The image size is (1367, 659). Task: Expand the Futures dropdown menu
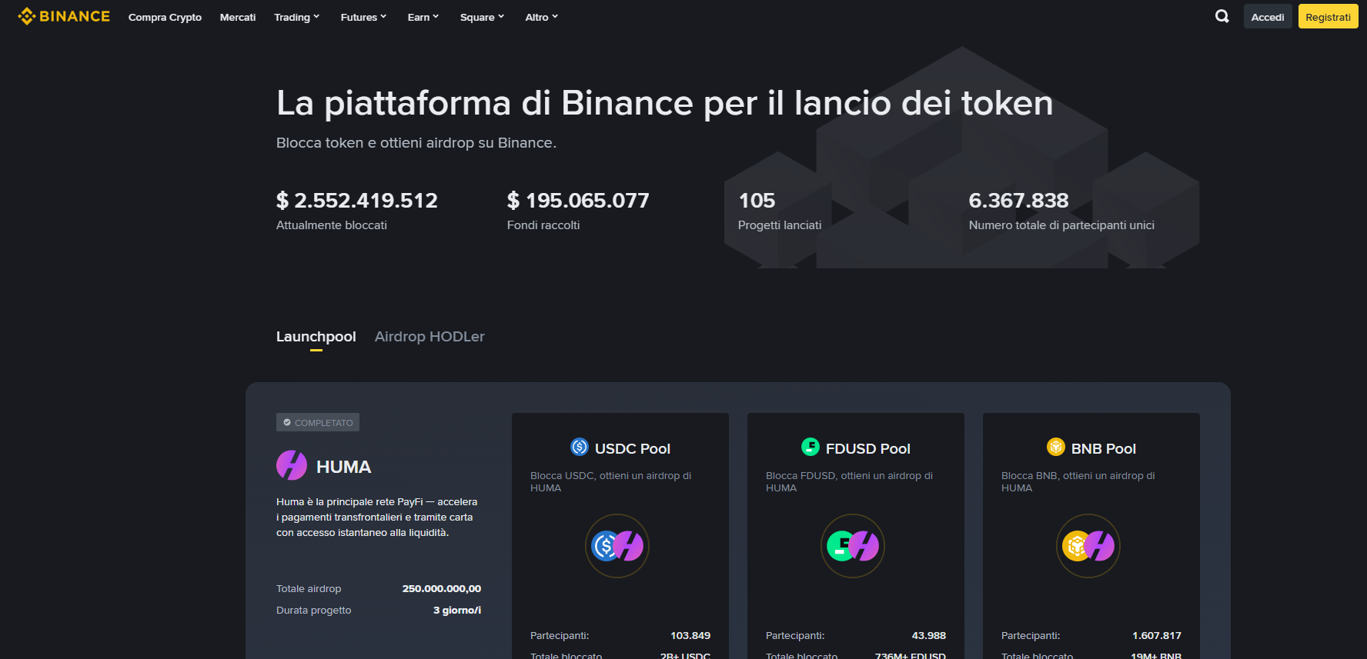click(363, 17)
